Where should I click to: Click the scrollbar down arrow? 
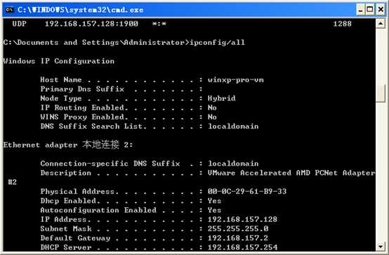381,247
